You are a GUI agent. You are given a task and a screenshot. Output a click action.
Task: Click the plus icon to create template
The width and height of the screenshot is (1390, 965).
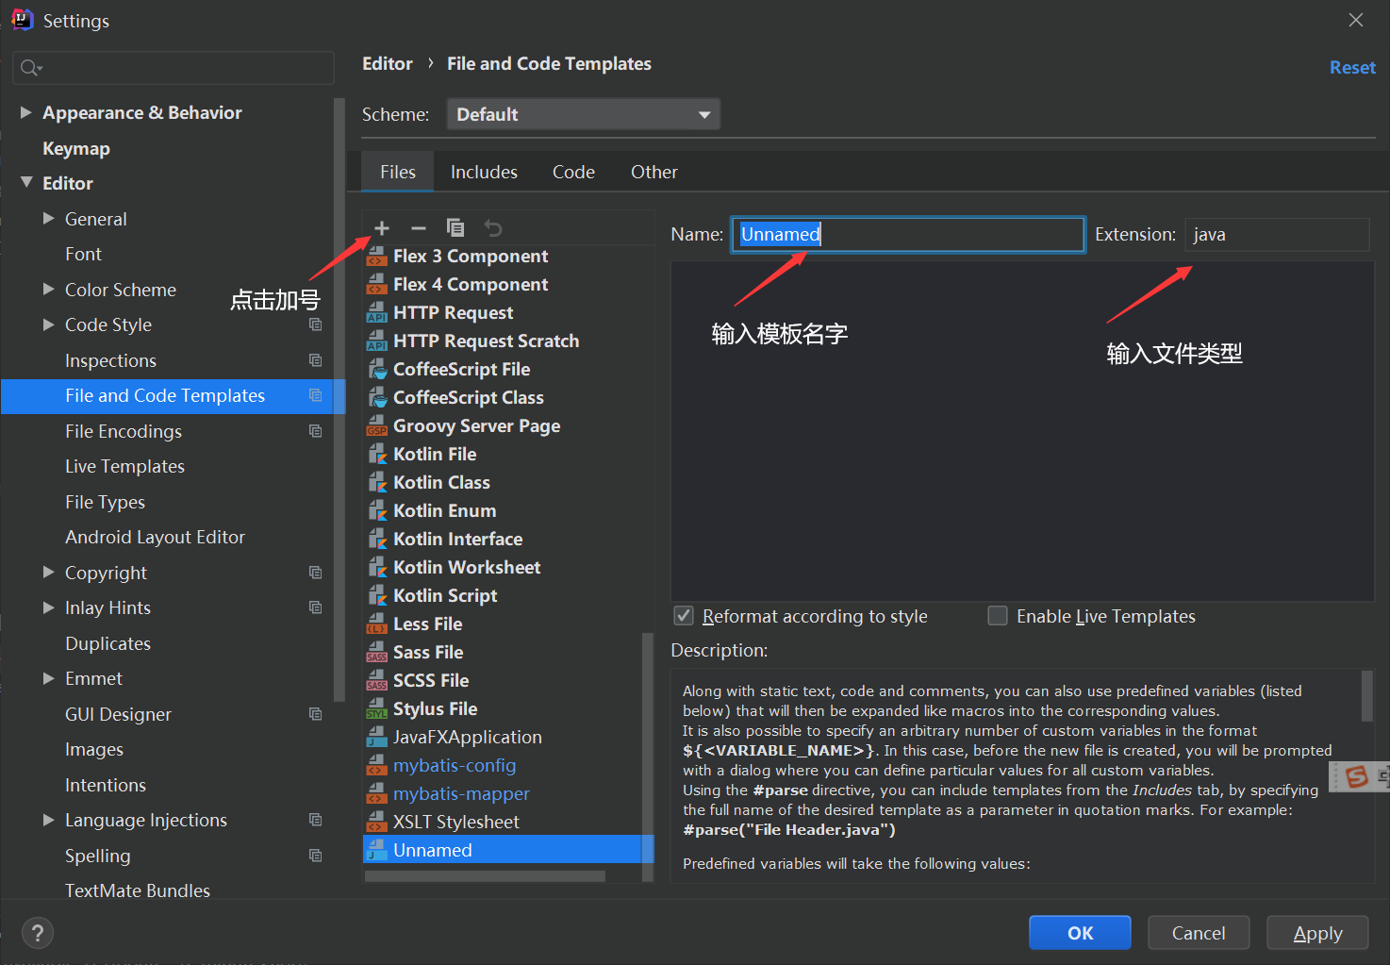(382, 228)
